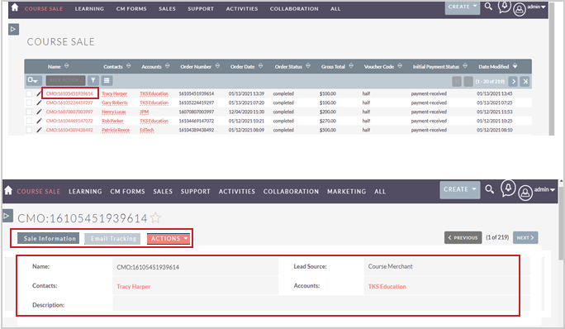Open select-all checkbox dropdown in list toolbar
The height and width of the screenshot is (329, 565).
tap(33, 80)
